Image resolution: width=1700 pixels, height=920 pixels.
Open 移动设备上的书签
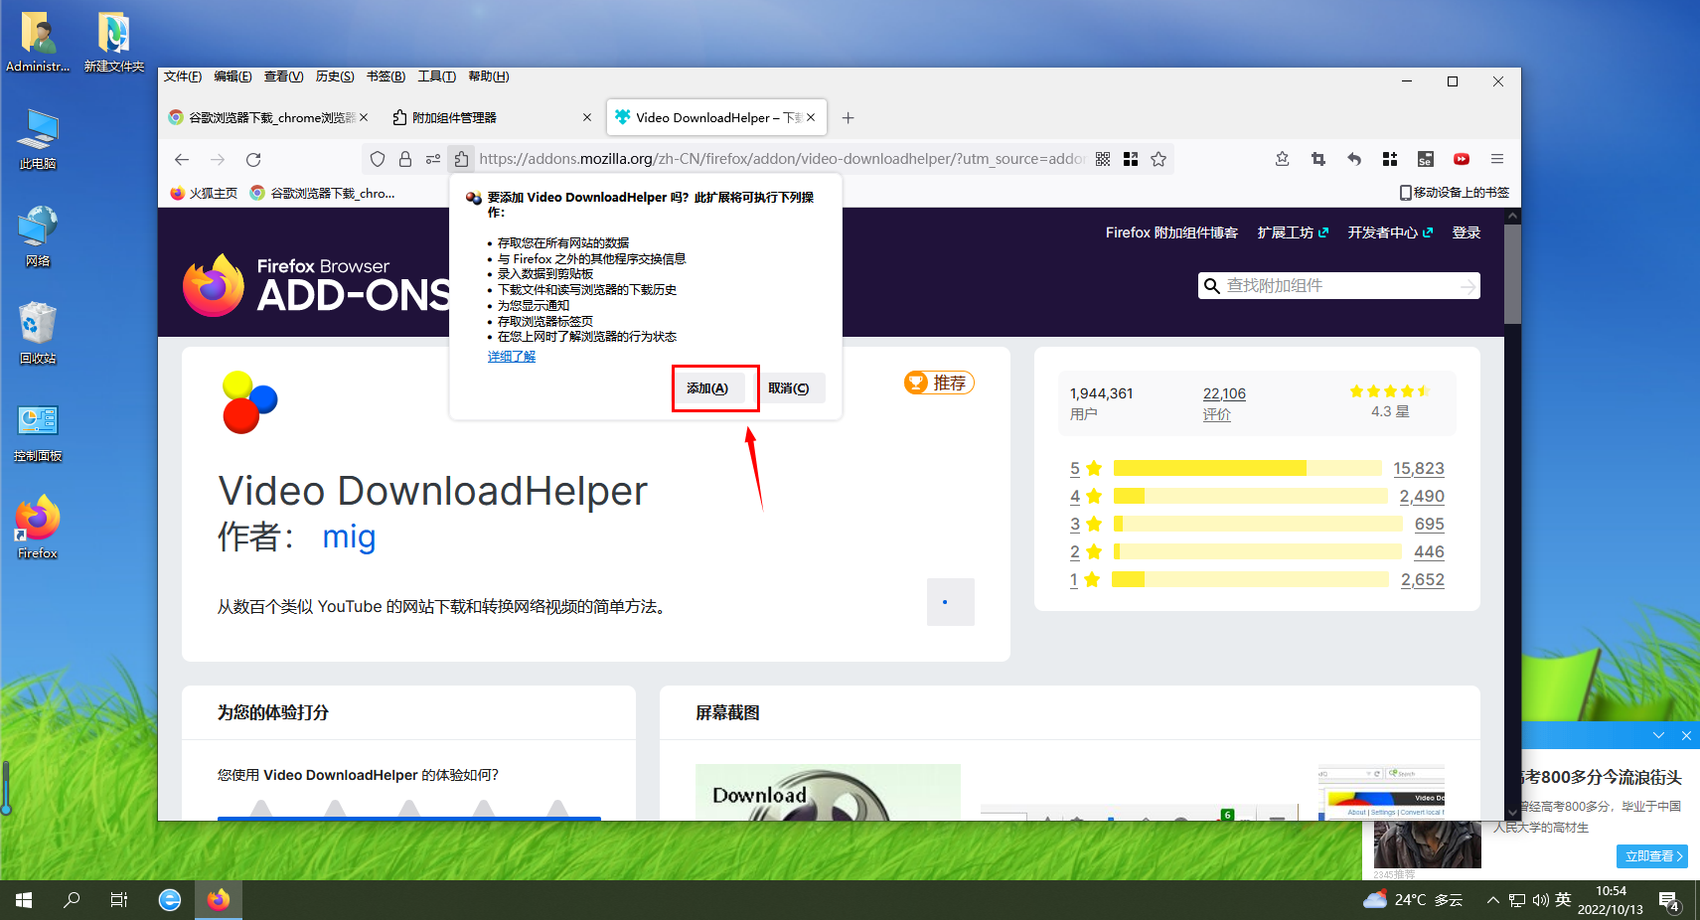1454,193
